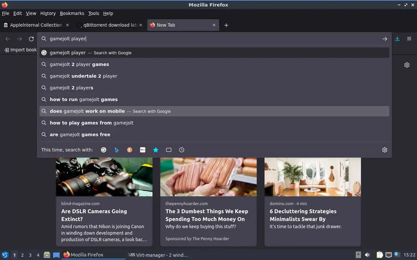Screen dimensions: 417x260
Task: Click the Import bookmarks toolbar button
Action: click(20, 50)
